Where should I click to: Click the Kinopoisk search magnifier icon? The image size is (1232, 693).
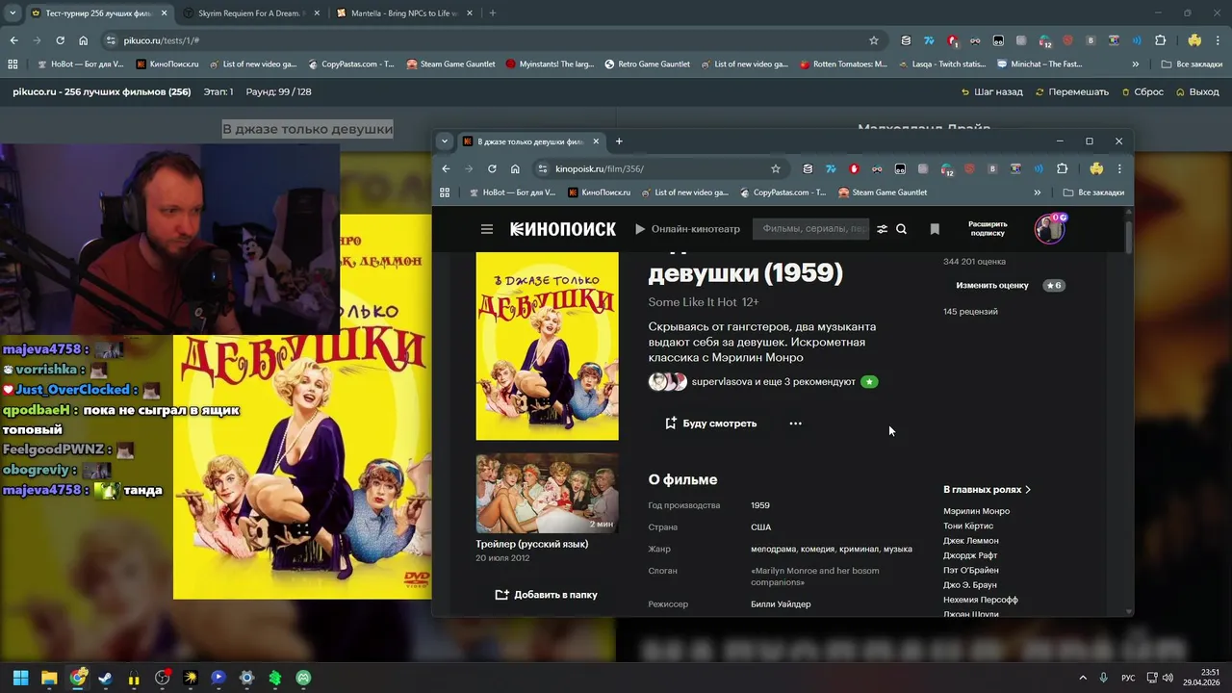point(901,229)
